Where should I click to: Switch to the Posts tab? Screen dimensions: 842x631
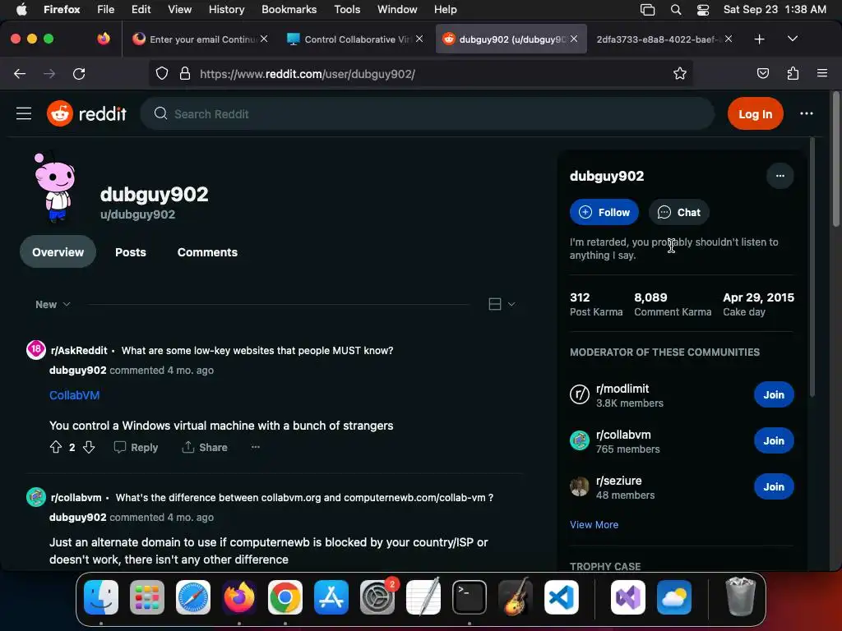coord(131,252)
